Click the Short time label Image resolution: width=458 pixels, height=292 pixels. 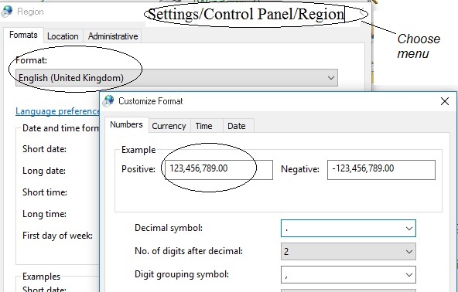click(45, 192)
